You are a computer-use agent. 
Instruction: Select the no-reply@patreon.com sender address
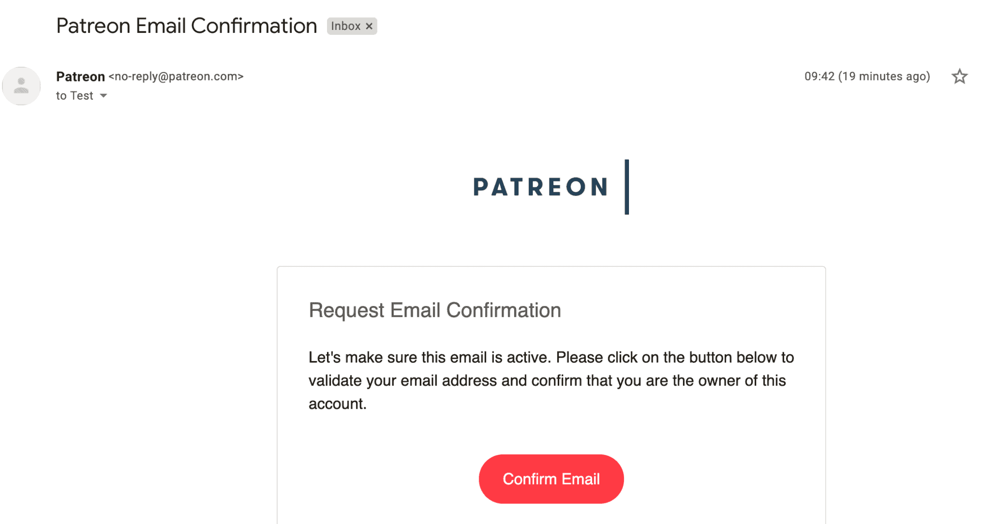click(x=176, y=77)
